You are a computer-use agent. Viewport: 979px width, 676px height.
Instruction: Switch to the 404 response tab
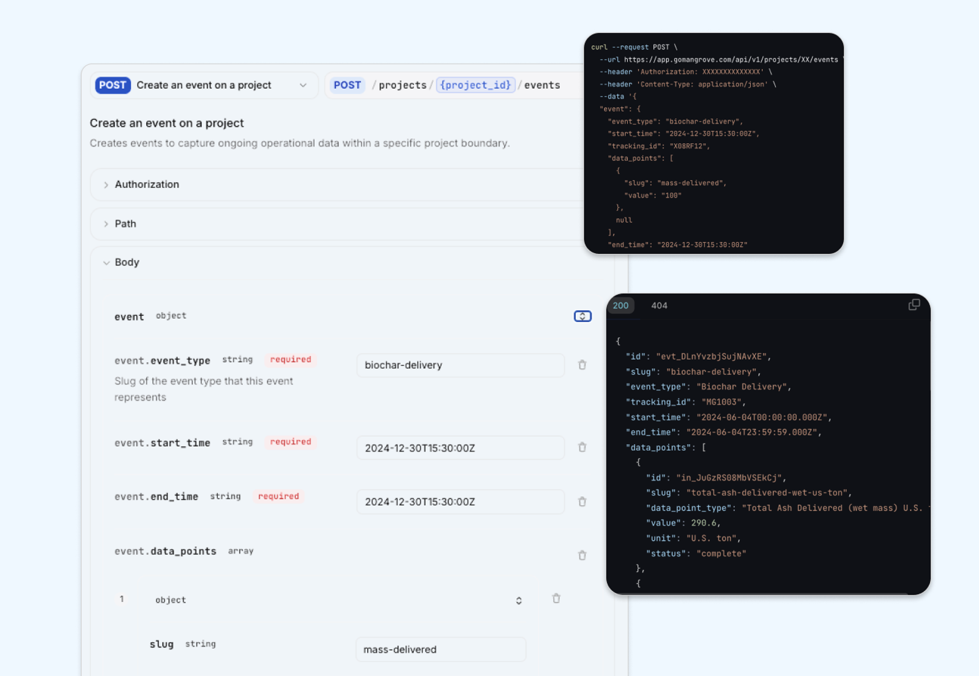659,306
